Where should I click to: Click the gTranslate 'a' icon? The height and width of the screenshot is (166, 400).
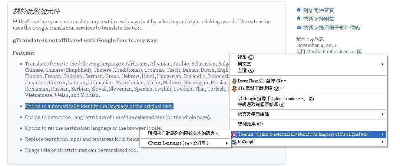(234, 135)
